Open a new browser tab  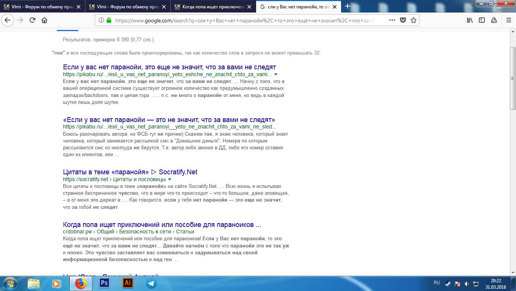point(347,6)
